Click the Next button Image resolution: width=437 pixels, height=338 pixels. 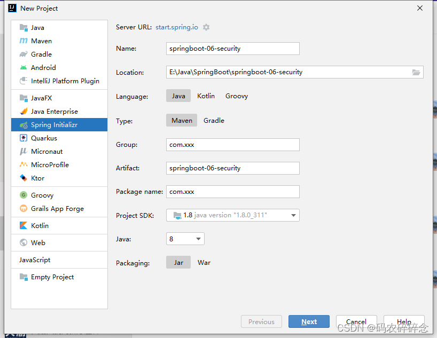pyautogui.click(x=309, y=321)
